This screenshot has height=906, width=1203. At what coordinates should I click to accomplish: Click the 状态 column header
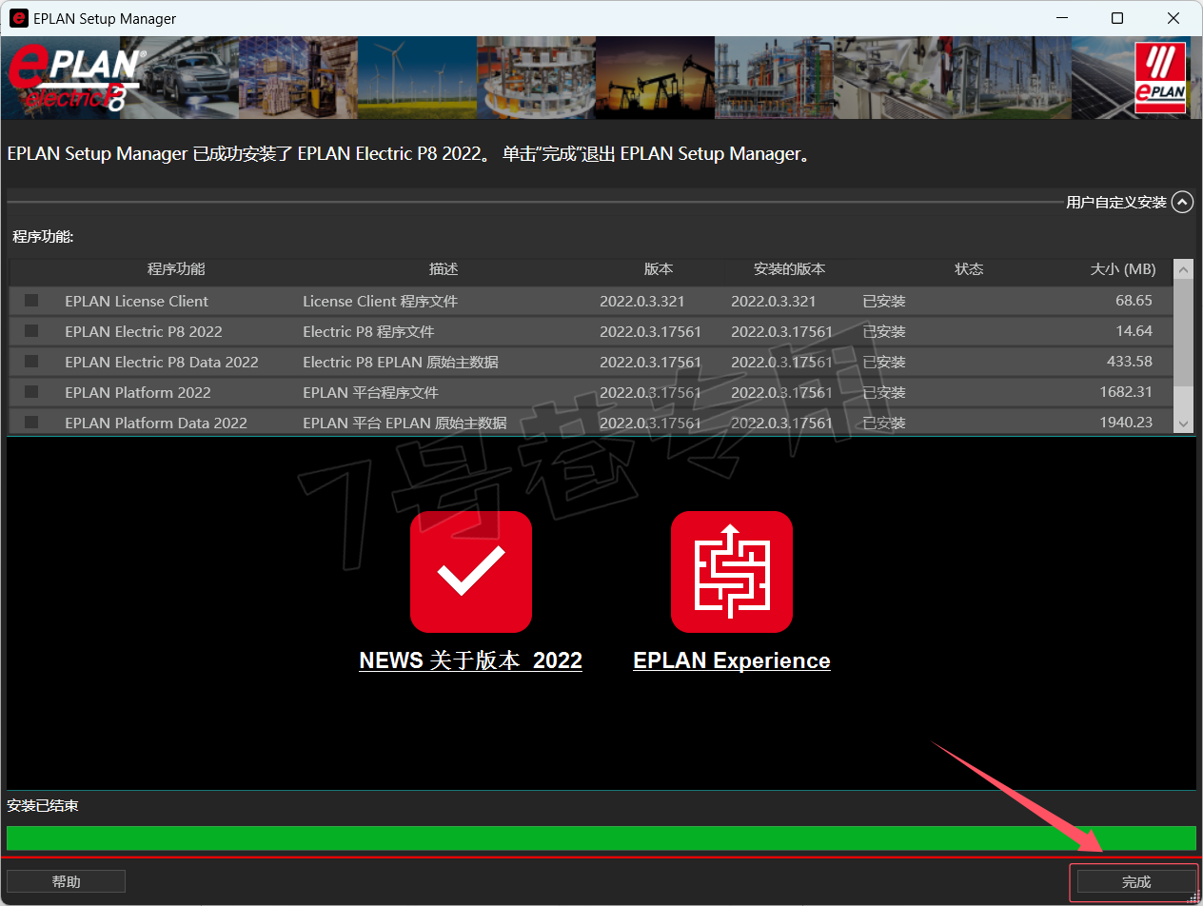pos(969,269)
